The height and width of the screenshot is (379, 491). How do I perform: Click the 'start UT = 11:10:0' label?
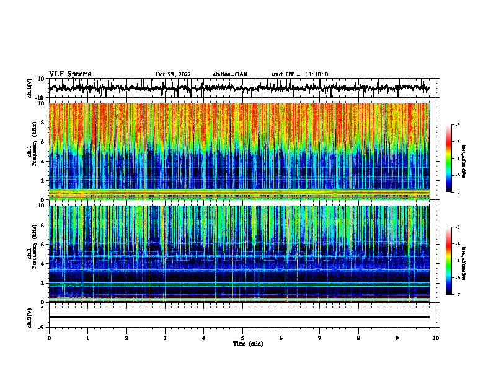(x=299, y=74)
